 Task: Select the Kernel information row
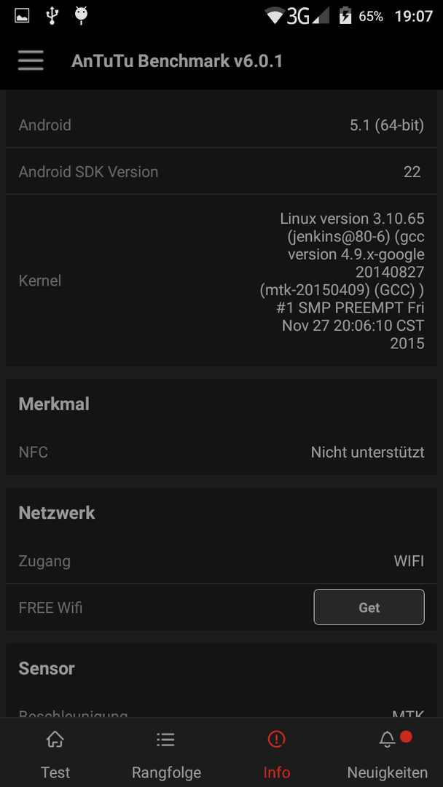click(x=221, y=281)
